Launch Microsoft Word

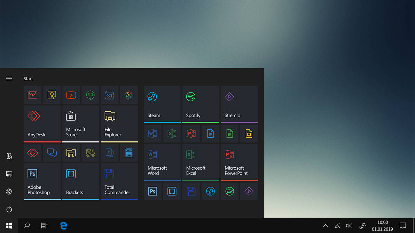pyautogui.click(x=162, y=162)
